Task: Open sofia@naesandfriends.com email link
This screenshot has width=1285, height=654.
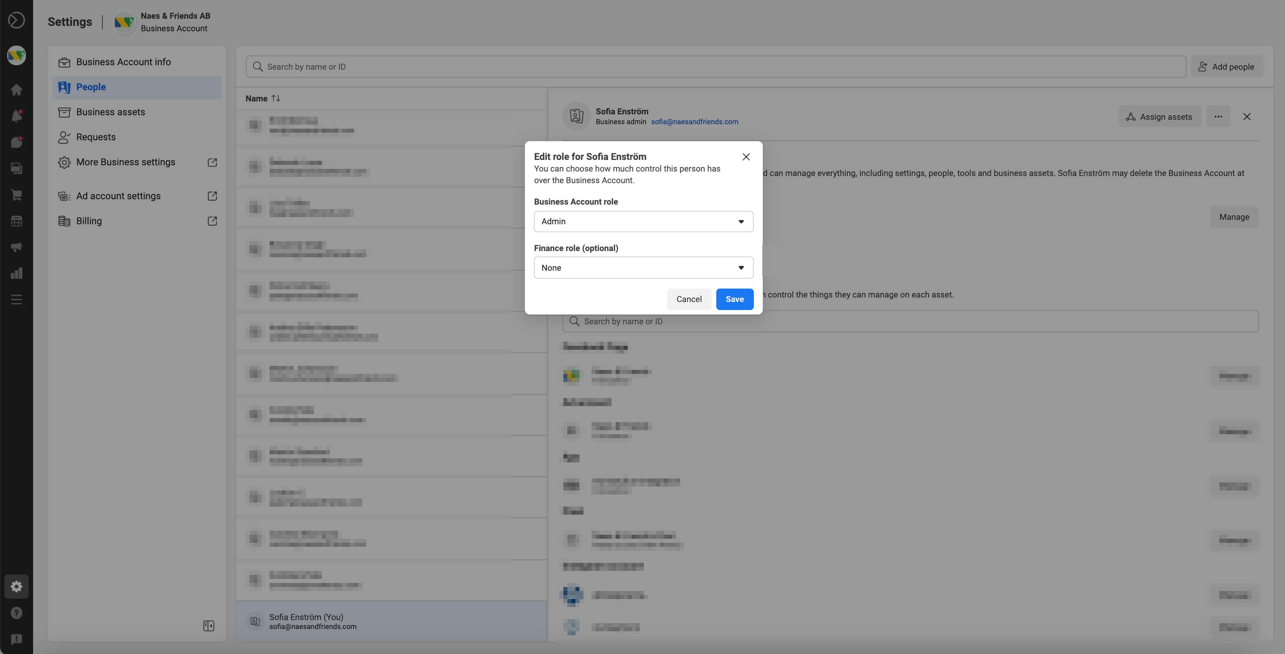Action: (x=694, y=122)
